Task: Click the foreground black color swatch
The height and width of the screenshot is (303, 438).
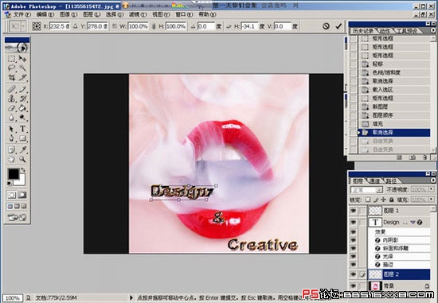Action: (13, 174)
